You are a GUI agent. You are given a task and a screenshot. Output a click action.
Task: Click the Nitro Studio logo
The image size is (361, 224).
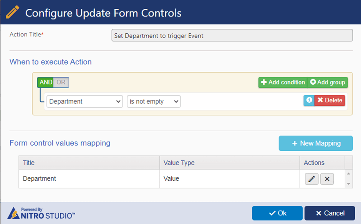41,213
